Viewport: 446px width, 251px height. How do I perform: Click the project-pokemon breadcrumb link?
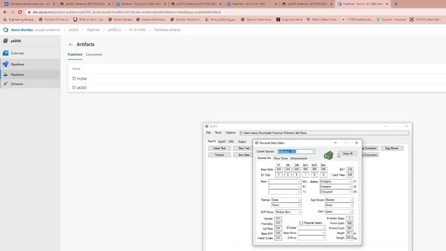coord(48,30)
